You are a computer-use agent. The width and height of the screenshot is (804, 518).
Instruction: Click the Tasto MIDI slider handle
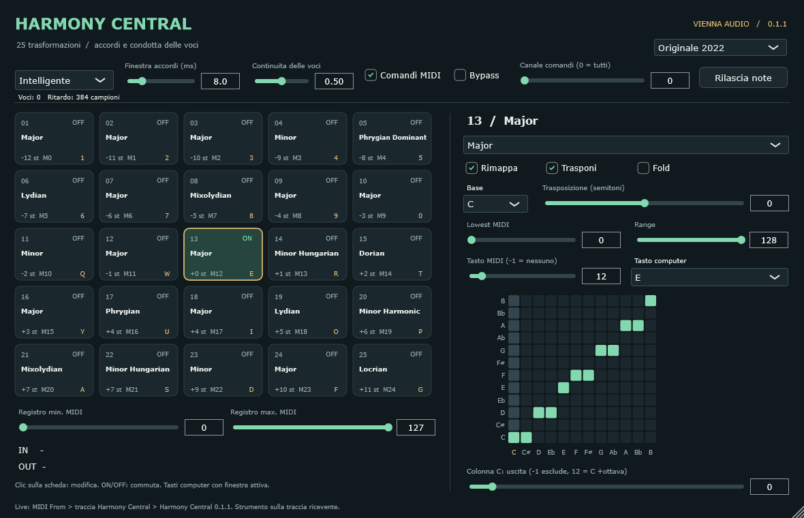482,276
